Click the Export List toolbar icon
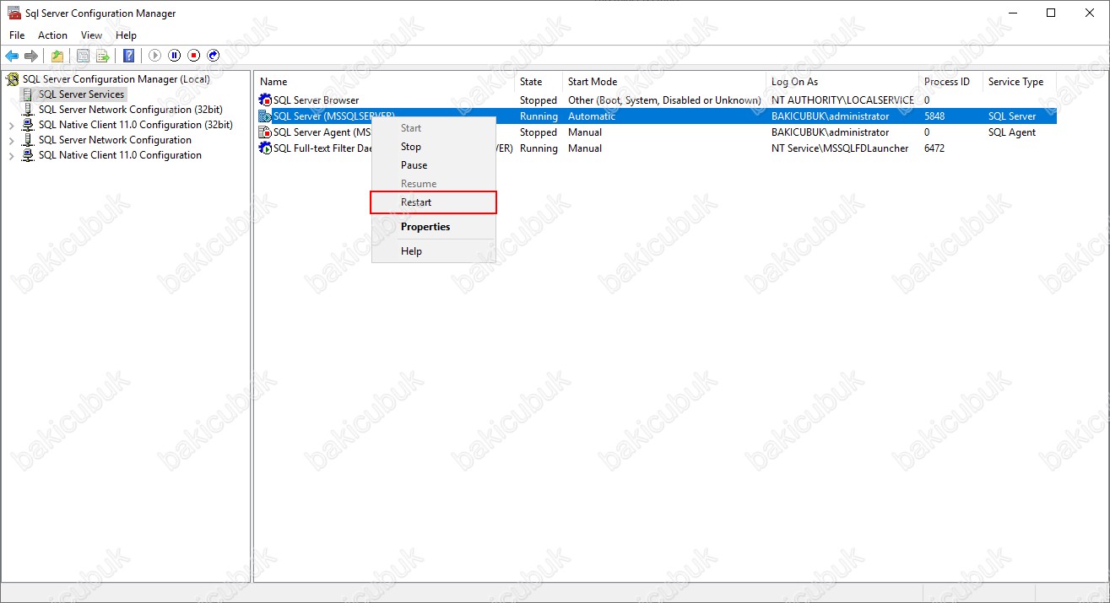The width and height of the screenshot is (1110, 603). 102,56
